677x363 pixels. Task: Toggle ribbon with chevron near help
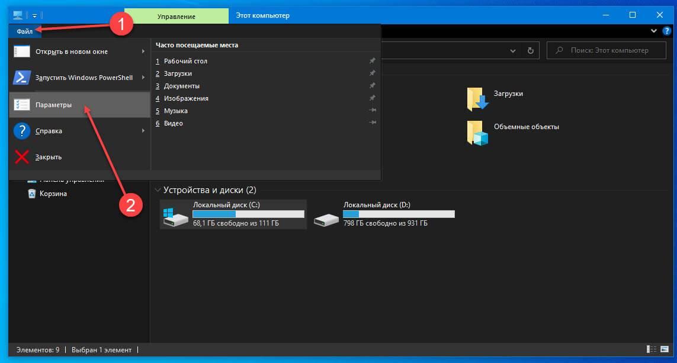coord(654,31)
